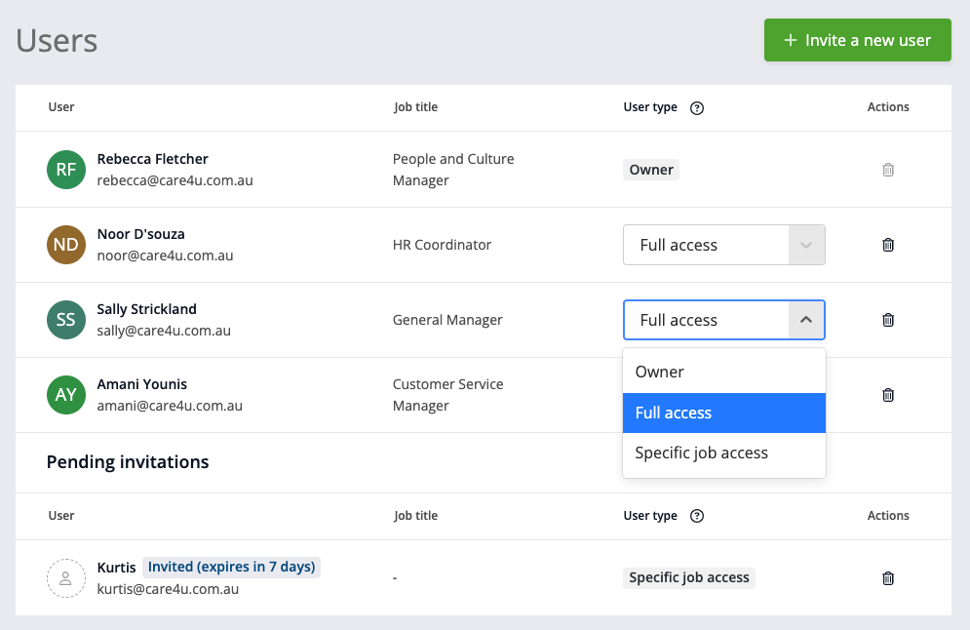Click User type help icon in pending invitations
This screenshot has height=630, width=970.
tap(697, 516)
